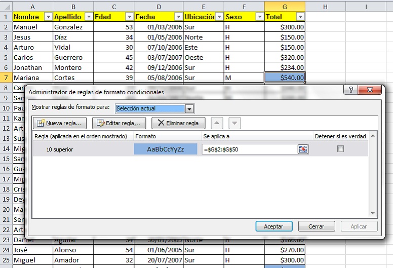
Task: Click the dialog help question mark icon
Action: 350,90
